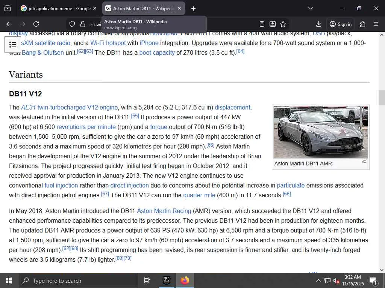This screenshot has height=288, width=385.
Task: Open the Firefox application menu
Action: tap(376, 24)
